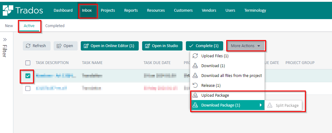Open the Customers menu

point(183,10)
